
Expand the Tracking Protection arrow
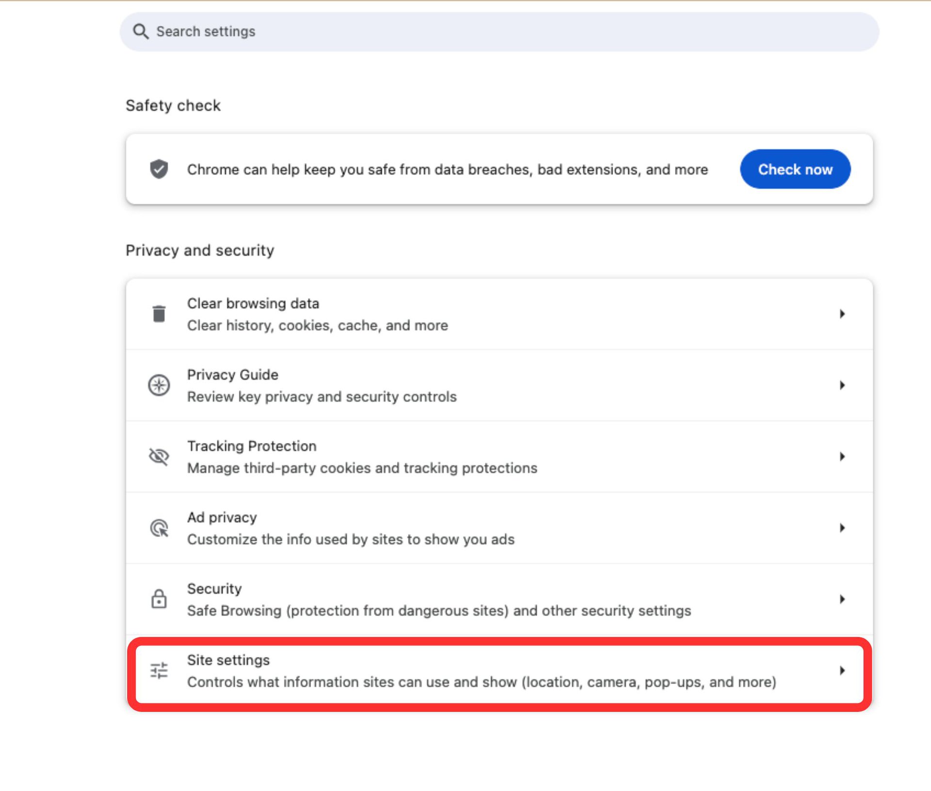842,457
